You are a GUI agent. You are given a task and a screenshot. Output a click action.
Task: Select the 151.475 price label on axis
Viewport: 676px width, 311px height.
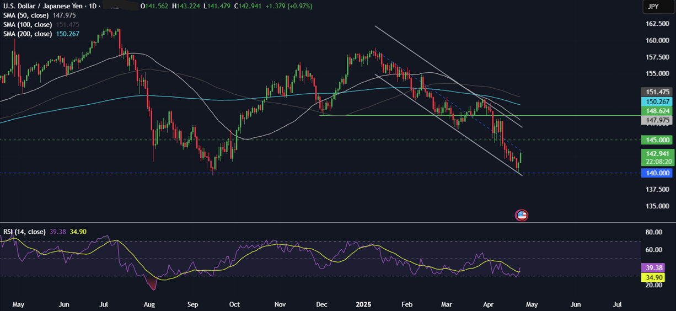pos(657,92)
